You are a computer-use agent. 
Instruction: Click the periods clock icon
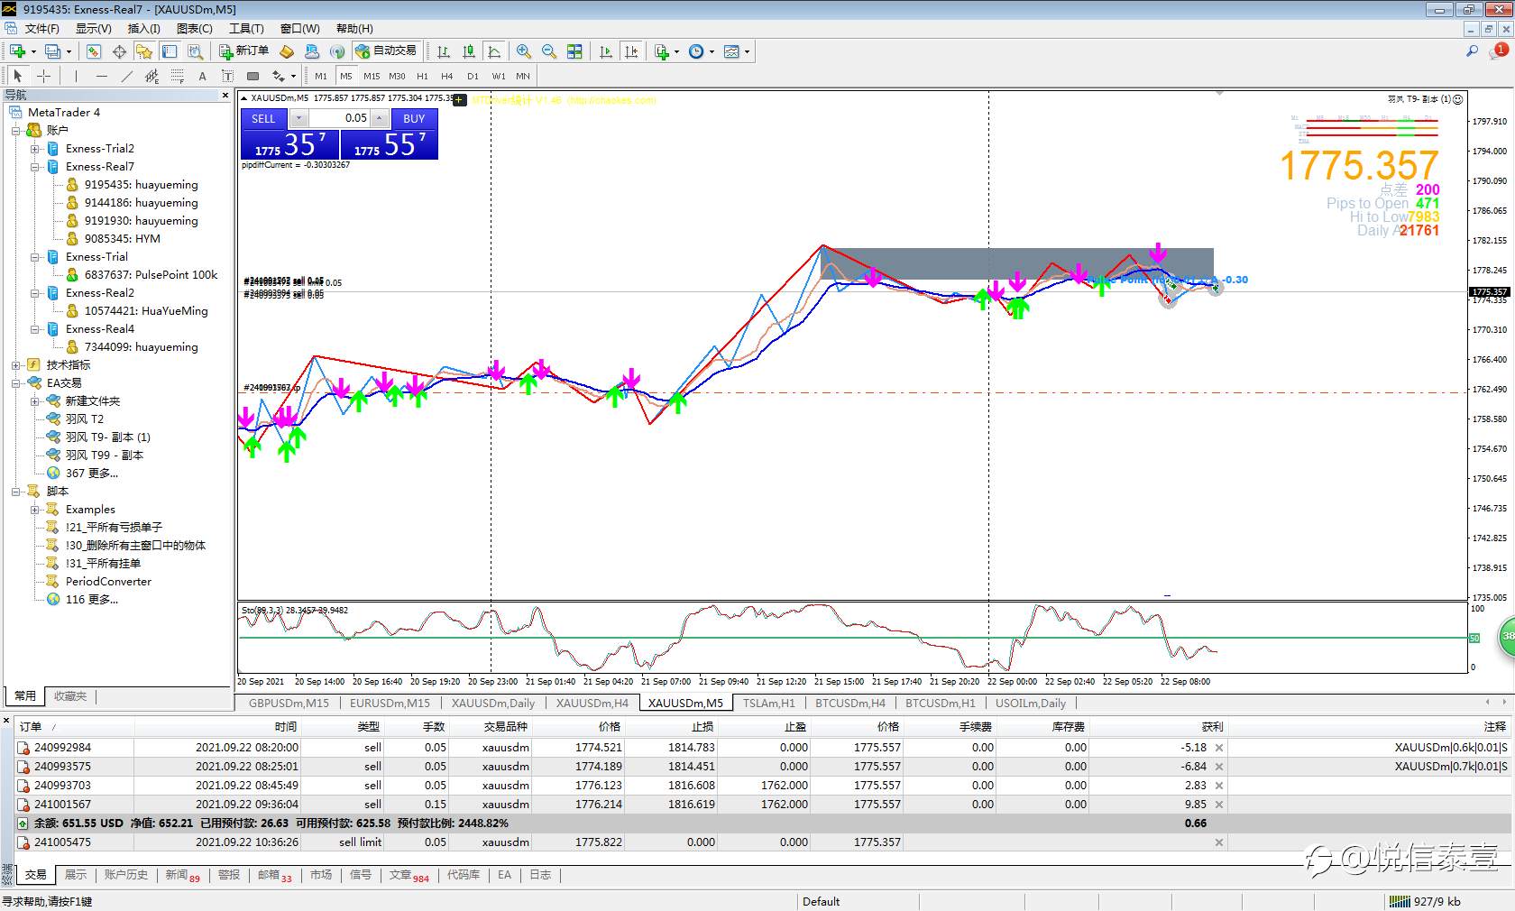[x=696, y=51]
